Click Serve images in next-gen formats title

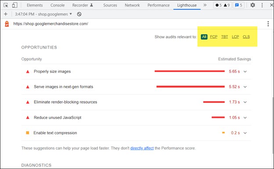click(63, 86)
